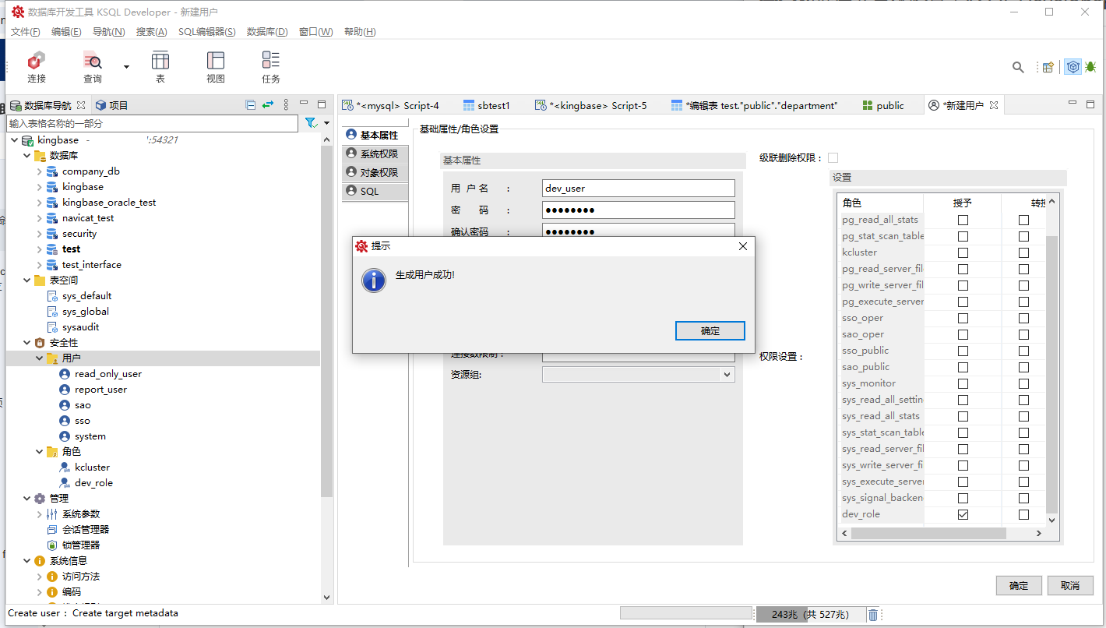Expand the security database node

(x=39, y=234)
